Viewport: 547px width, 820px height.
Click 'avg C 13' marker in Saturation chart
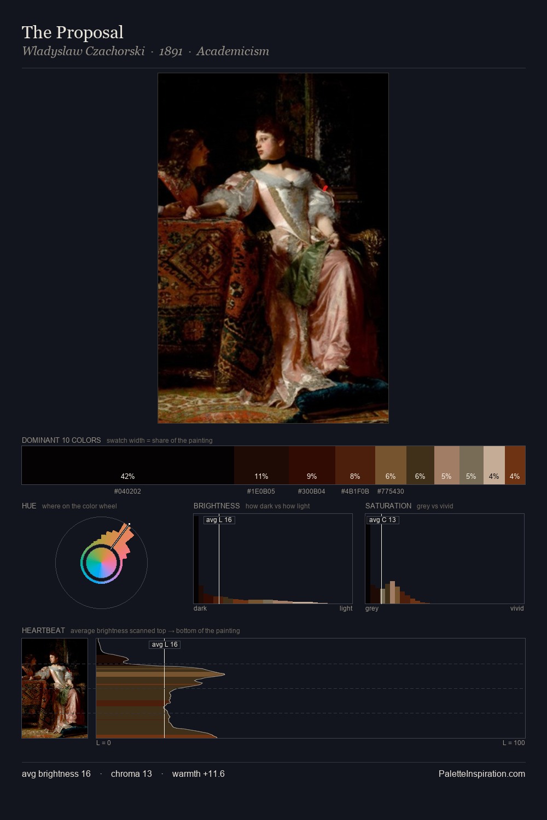point(382,520)
